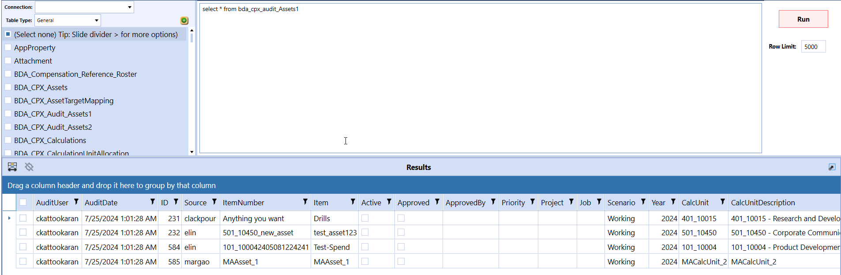Open the Connection dropdown
This screenshot has width=841, height=275.
pyautogui.click(x=129, y=7)
